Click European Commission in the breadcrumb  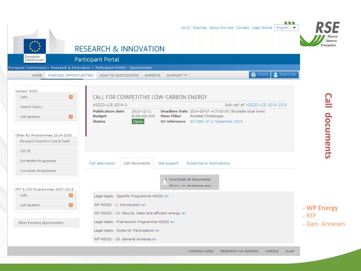tap(27, 68)
